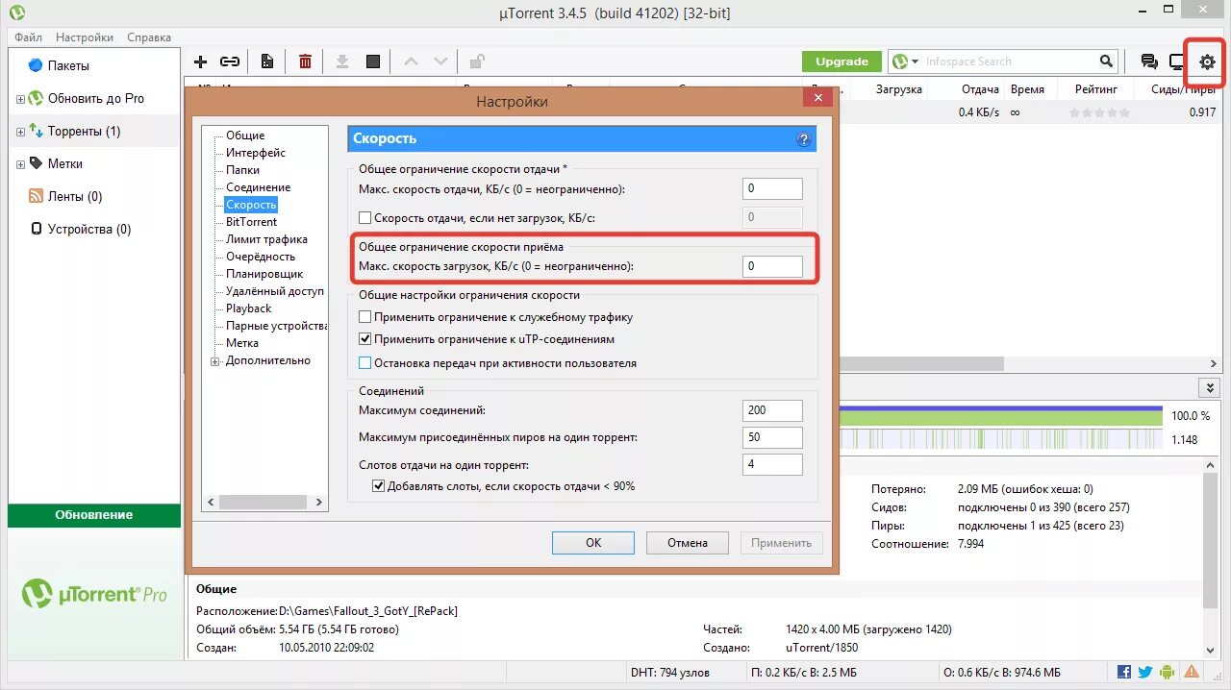Click the warning triangle in status bar

click(x=1192, y=672)
